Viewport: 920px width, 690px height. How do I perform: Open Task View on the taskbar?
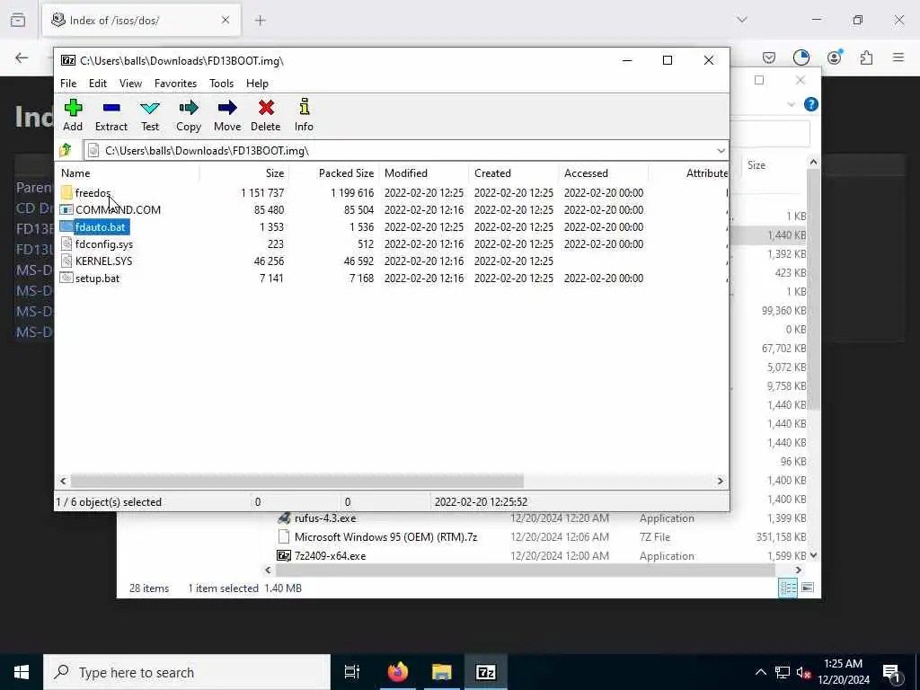pos(352,672)
